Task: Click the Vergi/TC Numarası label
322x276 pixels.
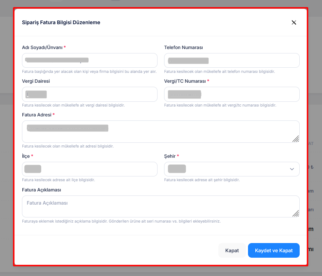Action: coord(185,81)
